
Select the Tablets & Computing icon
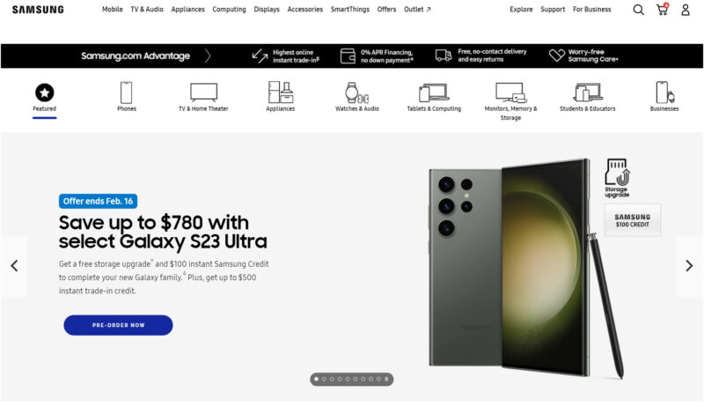point(434,92)
